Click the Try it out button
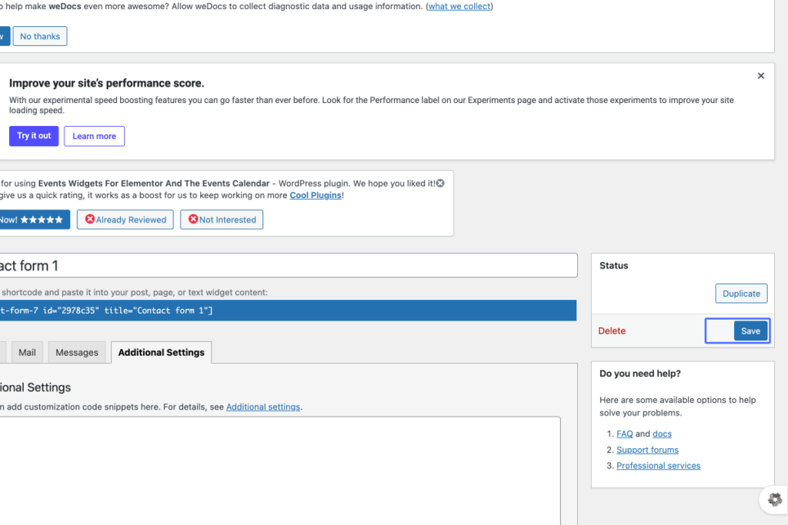788x525 pixels. tap(34, 135)
